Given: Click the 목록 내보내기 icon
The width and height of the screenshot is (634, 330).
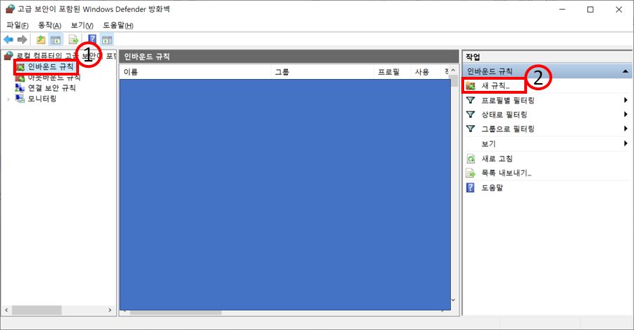Looking at the screenshot, I should pyautogui.click(x=470, y=173).
